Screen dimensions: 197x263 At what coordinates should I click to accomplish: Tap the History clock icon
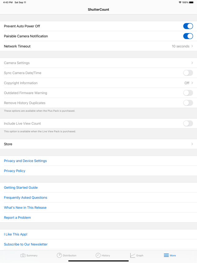pyautogui.click(x=98, y=255)
